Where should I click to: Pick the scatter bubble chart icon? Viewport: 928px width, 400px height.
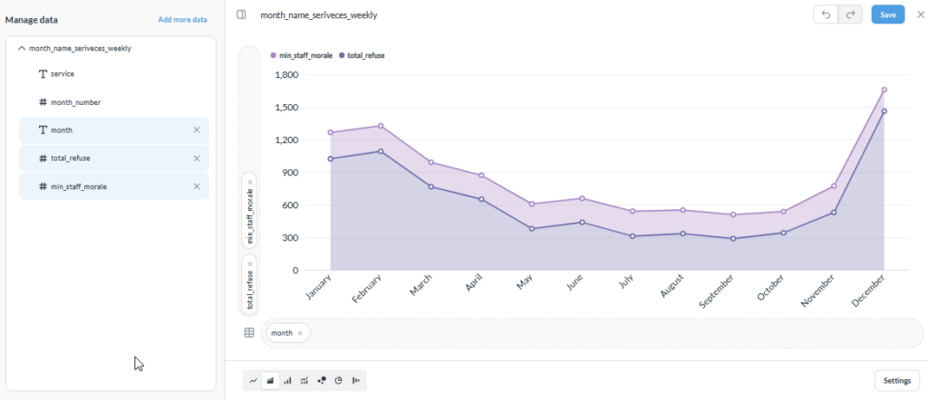[322, 380]
